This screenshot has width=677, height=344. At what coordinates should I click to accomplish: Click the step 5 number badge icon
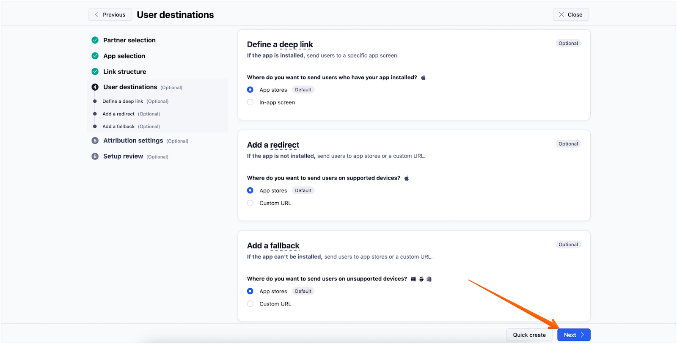click(x=95, y=140)
